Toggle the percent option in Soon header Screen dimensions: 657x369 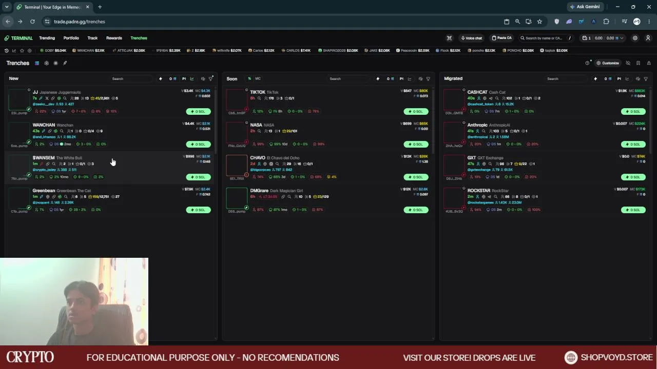click(249, 79)
